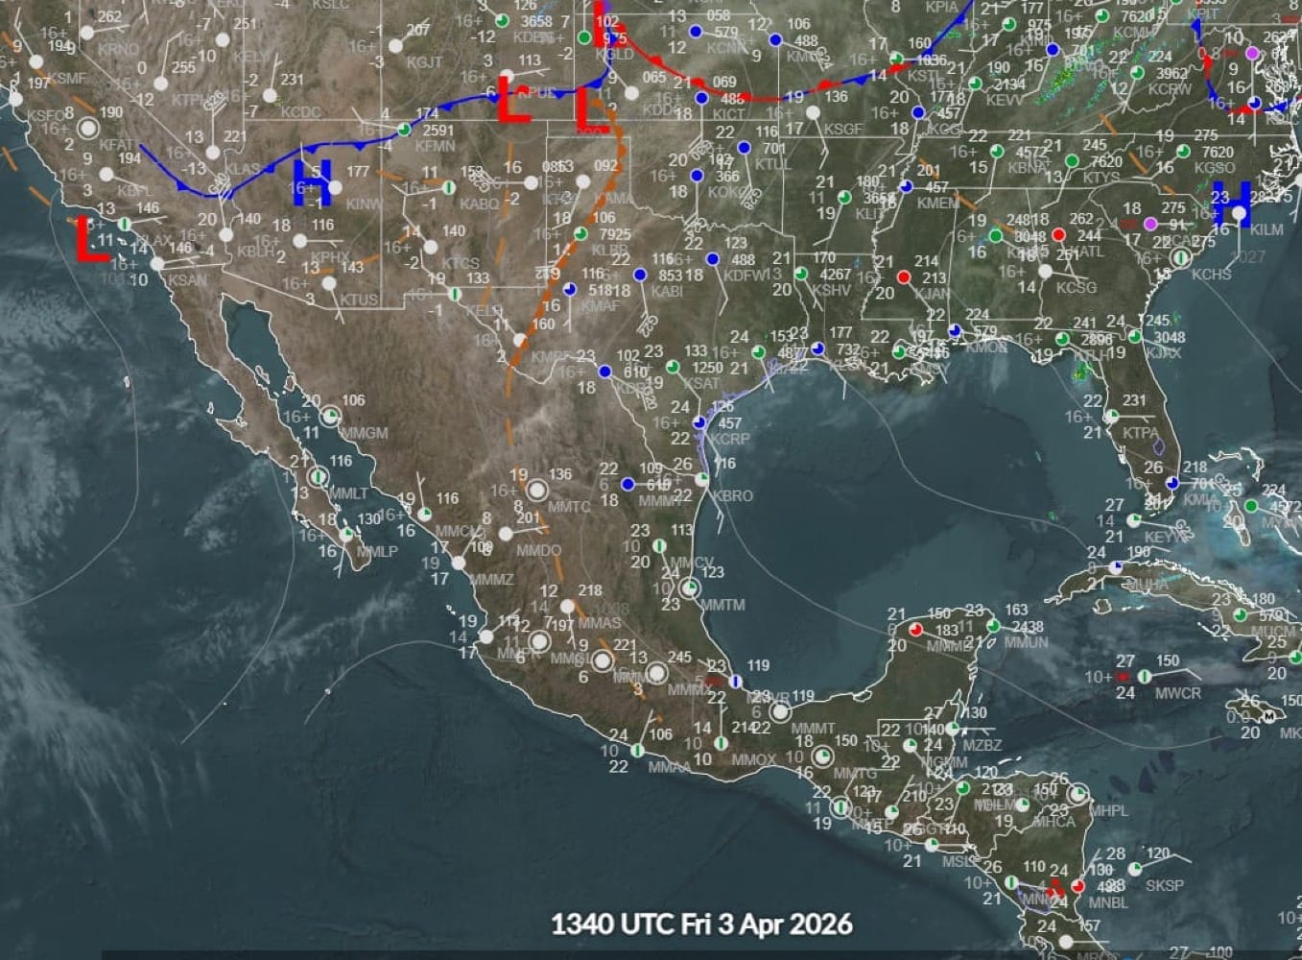Click the MMMX station circle near Mexico City
Image resolution: width=1302 pixels, height=960 pixels.
[x=657, y=675]
